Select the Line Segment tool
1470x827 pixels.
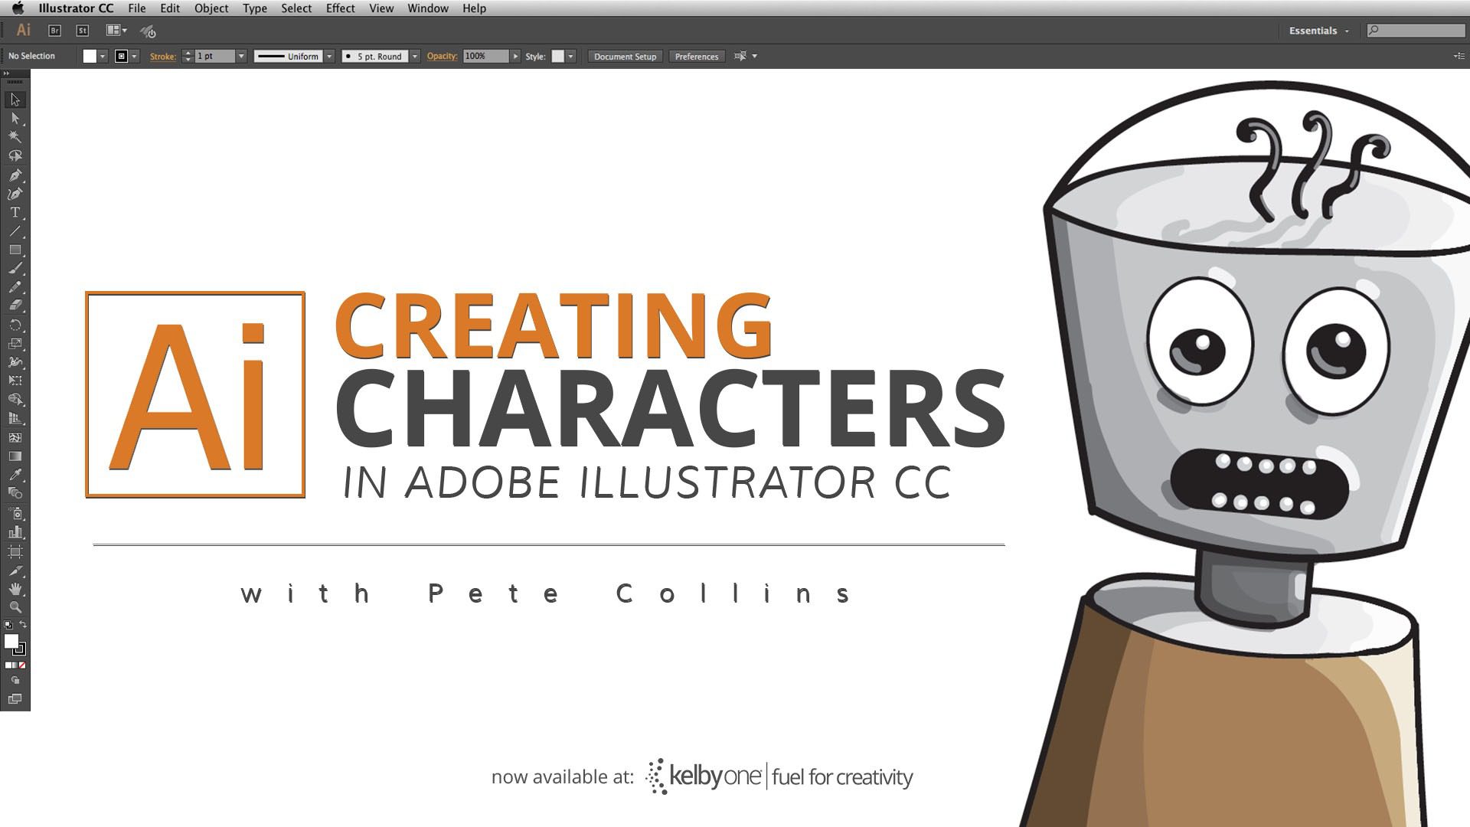[15, 231]
